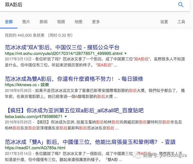Click the 2016年9月26日 snippet of the kknews result
The width and height of the screenshot is (193, 164).
pyautogui.click(x=95, y=93)
